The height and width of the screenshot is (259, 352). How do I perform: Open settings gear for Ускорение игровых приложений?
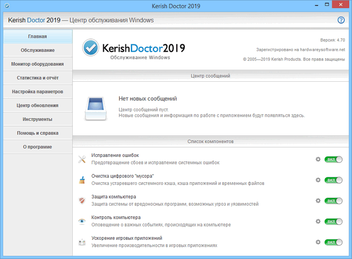pos(317,242)
